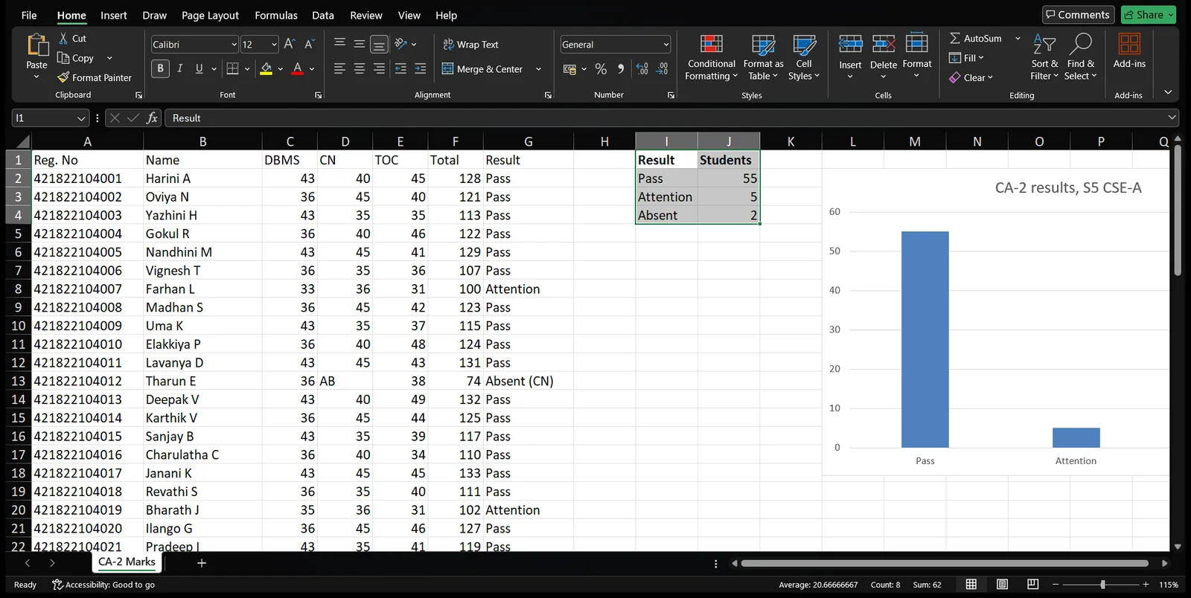Click the Paste clipboard icon
1191x598 pixels.
tap(36, 46)
